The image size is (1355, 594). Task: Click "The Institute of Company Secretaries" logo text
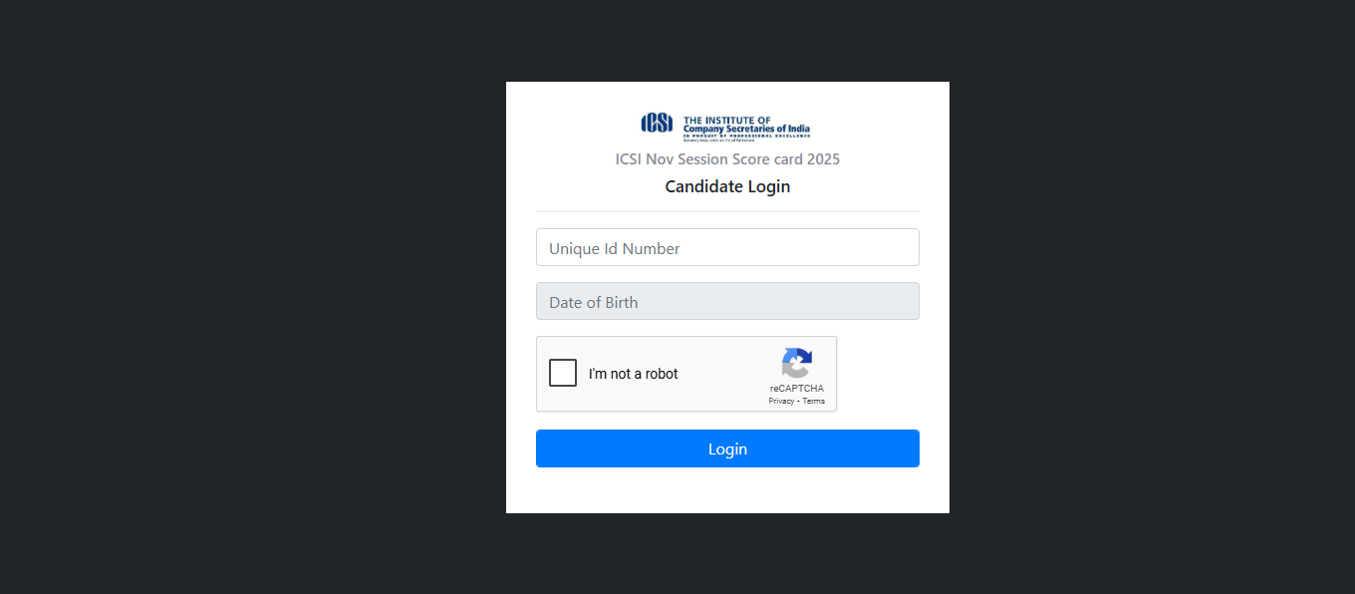pyautogui.click(x=746, y=125)
